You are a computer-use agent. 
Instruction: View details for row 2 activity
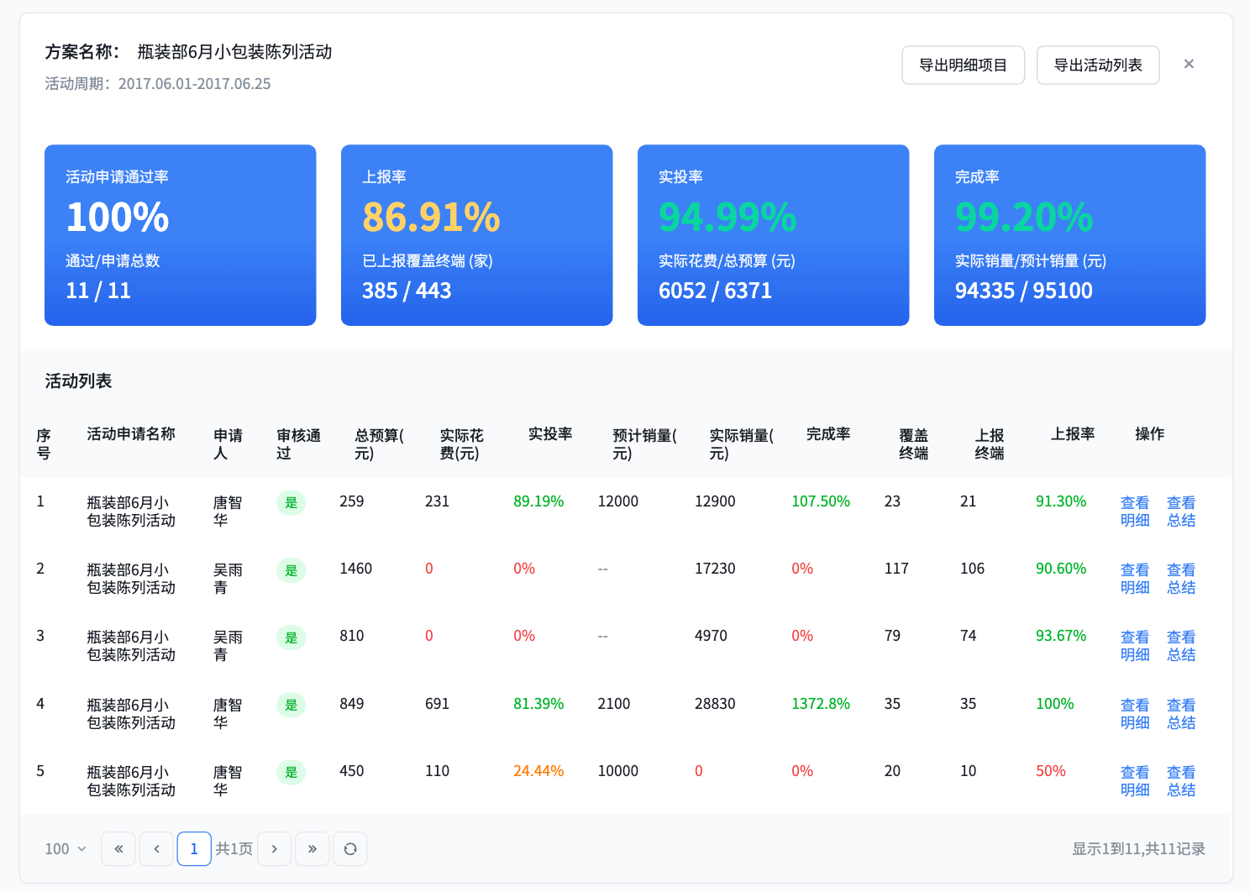1135,578
